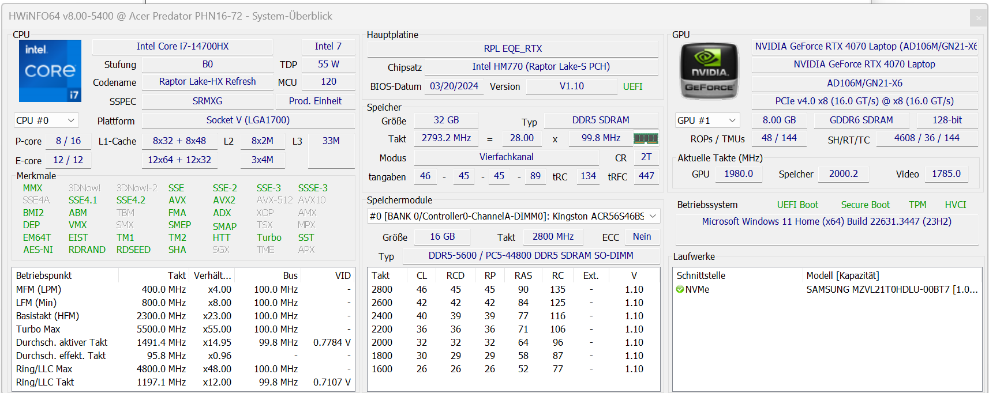Select the Turbo Max row
The image size is (989, 393).
pyautogui.click(x=183, y=329)
